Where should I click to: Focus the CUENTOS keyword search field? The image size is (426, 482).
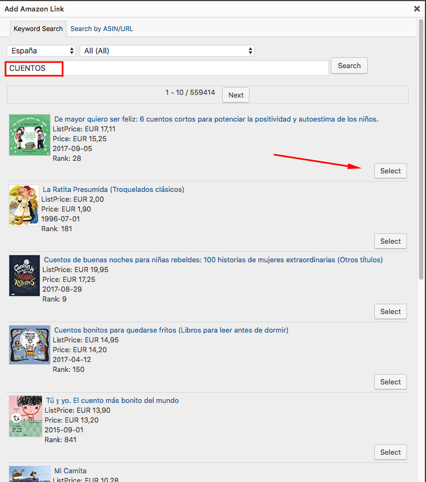[x=167, y=68]
